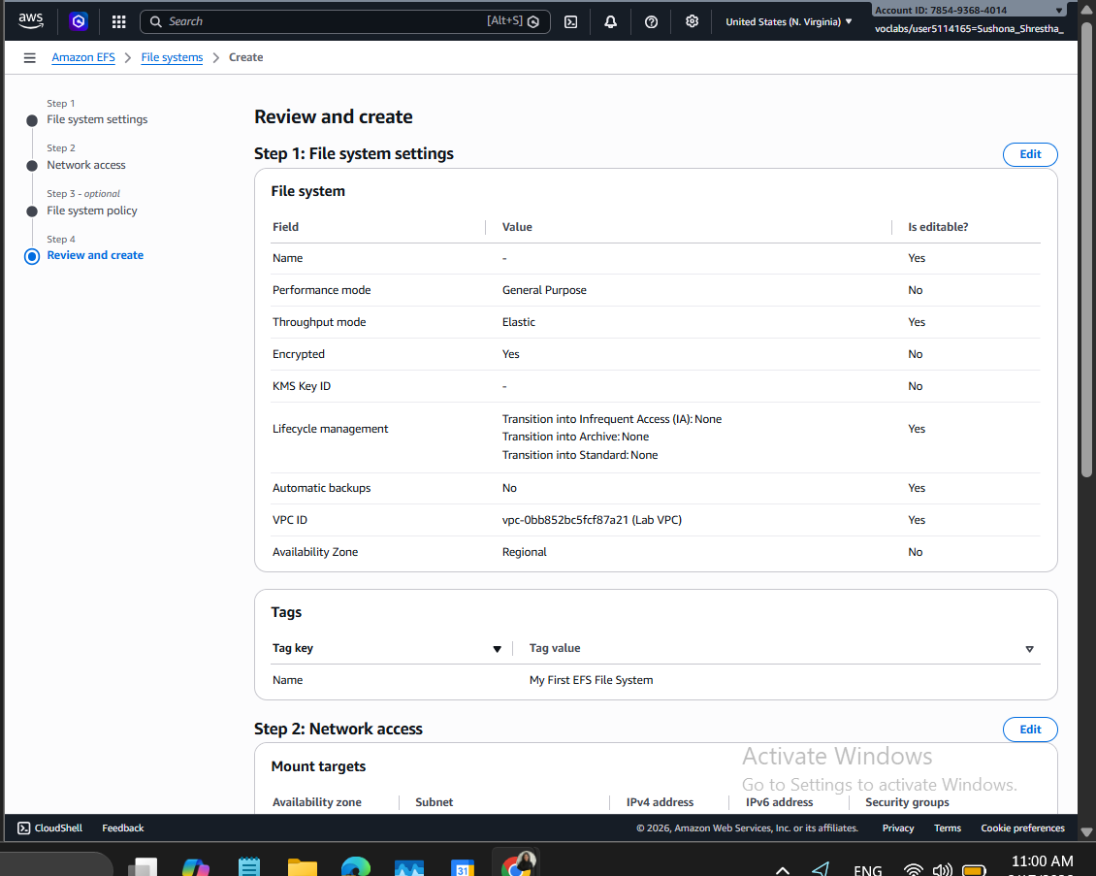Image resolution: width=1096 pixels, height=876 pixels.
Task: Click the KMS Key ID field label
Action: (x=302, y=386)
